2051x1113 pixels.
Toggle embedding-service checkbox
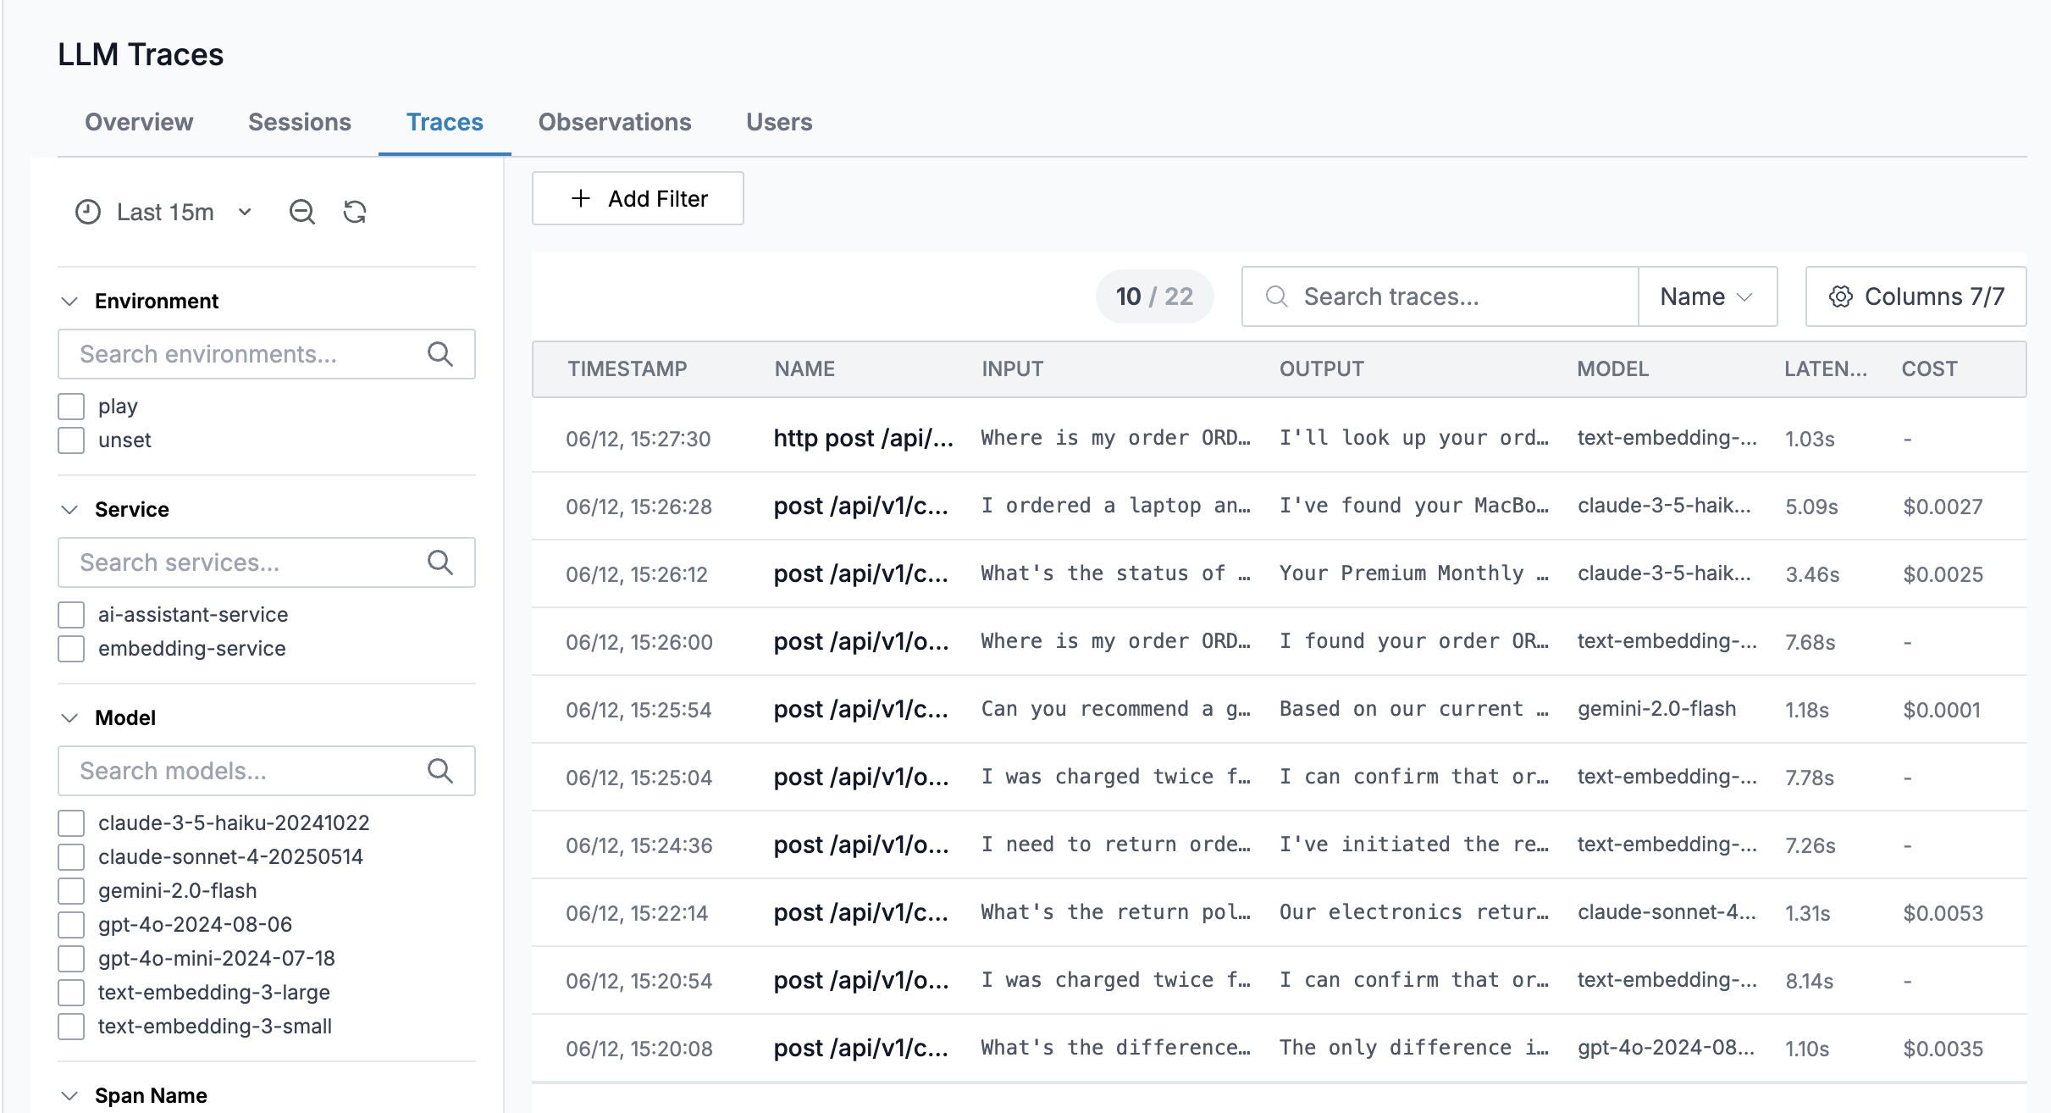71,649
